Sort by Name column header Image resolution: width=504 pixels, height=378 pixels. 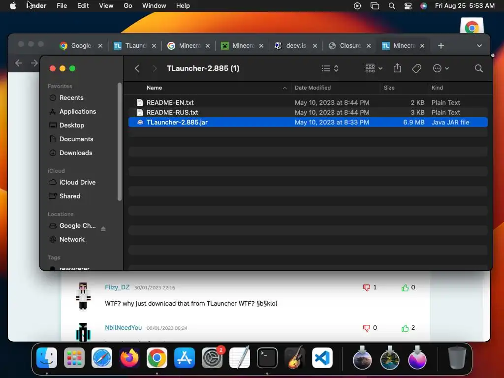pyautogui.click(x=154, y=88)
